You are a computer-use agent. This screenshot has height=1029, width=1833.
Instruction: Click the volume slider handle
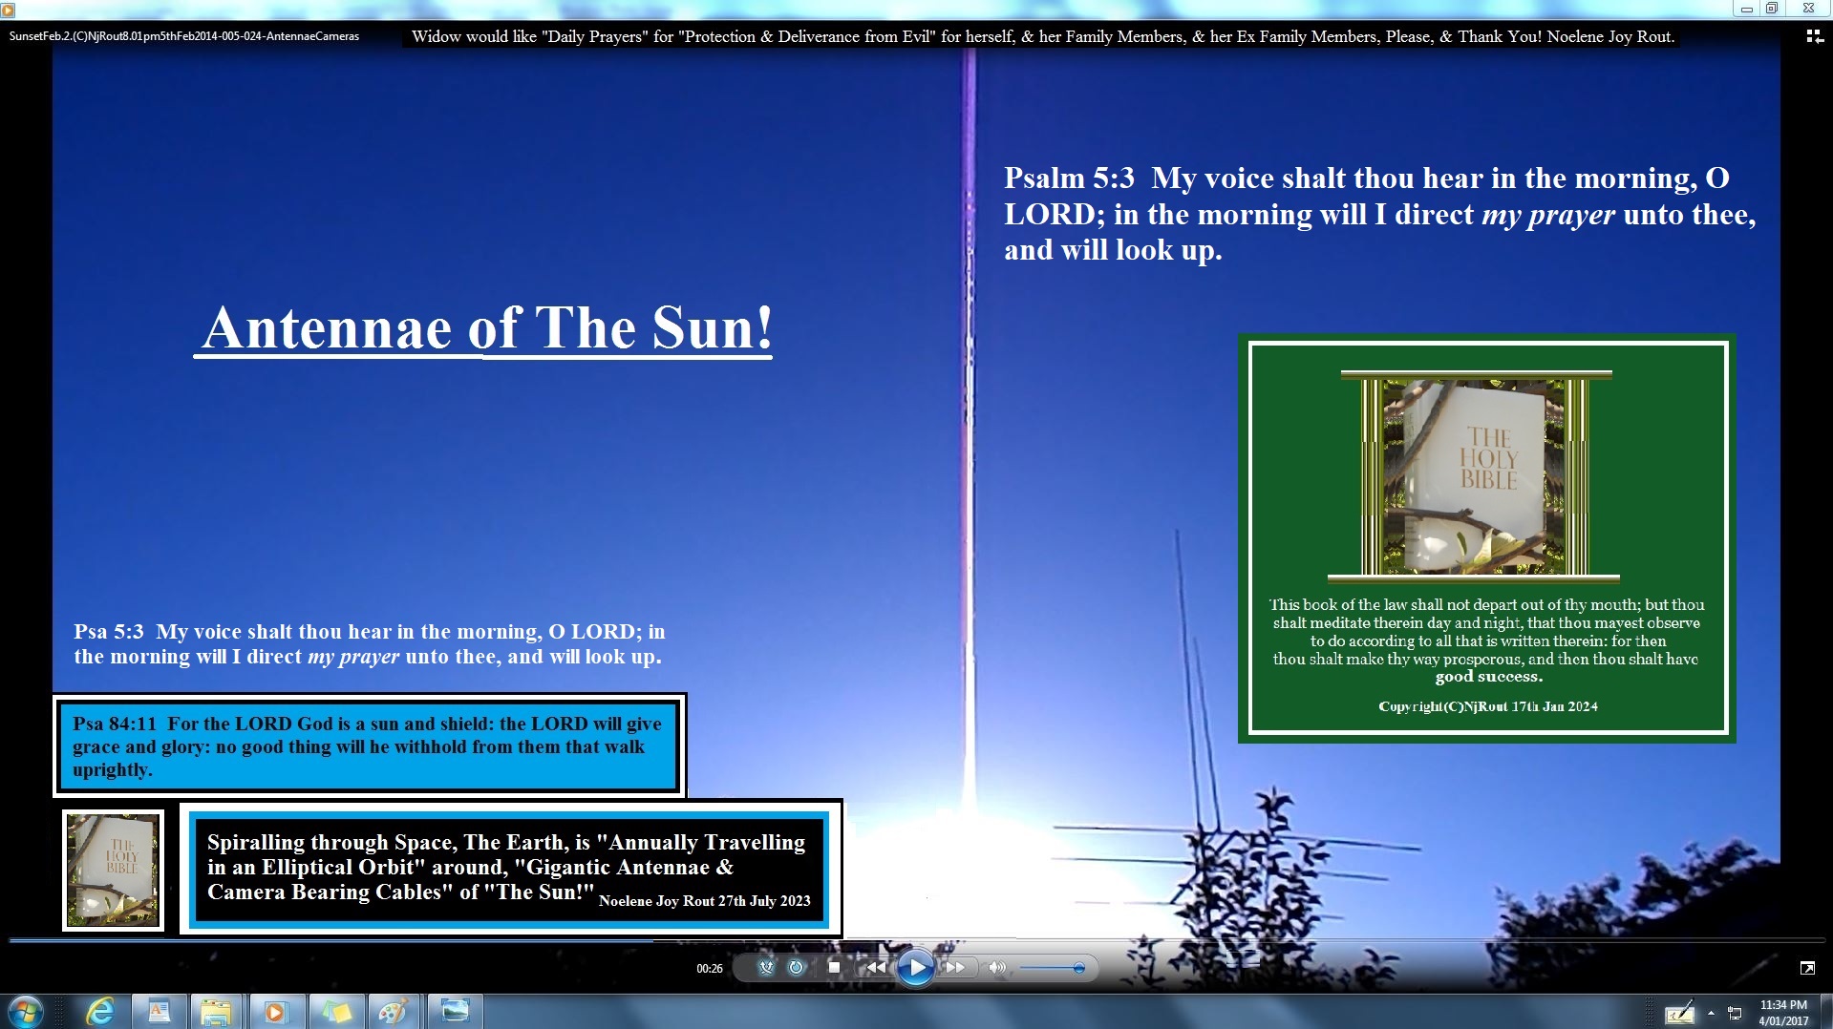(1078, 968)
